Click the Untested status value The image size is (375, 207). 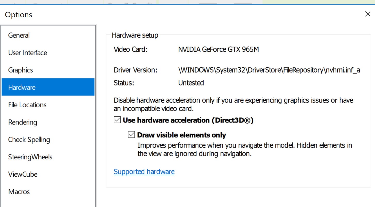(x=191, y=83)
